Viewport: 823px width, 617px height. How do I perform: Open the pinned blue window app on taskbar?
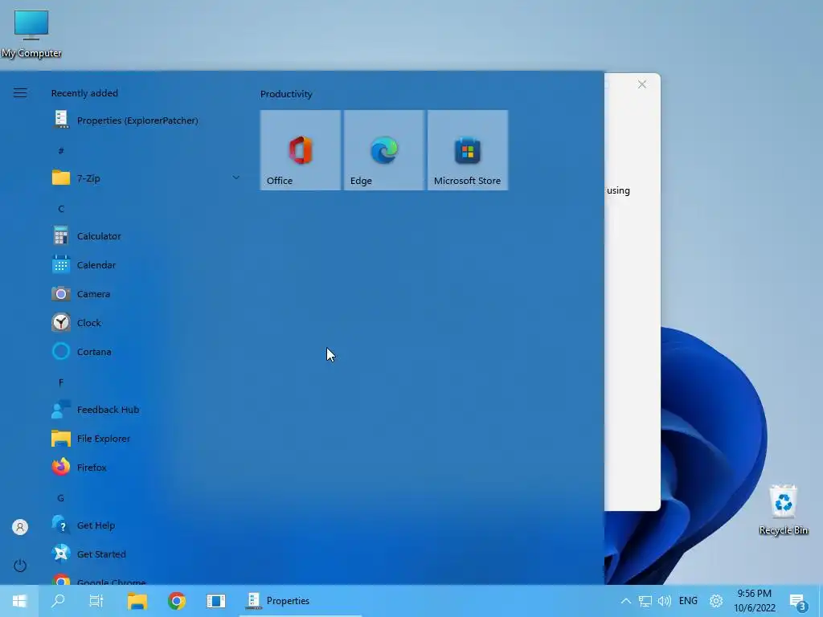click(x=215, y=601)
